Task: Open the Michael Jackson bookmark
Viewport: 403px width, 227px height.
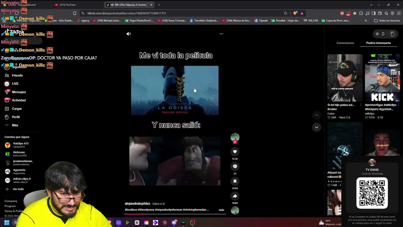Action: tap(107, 20)
